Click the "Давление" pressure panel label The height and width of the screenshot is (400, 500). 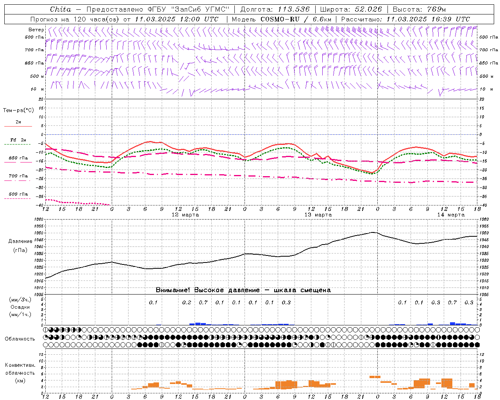(20, 241)
